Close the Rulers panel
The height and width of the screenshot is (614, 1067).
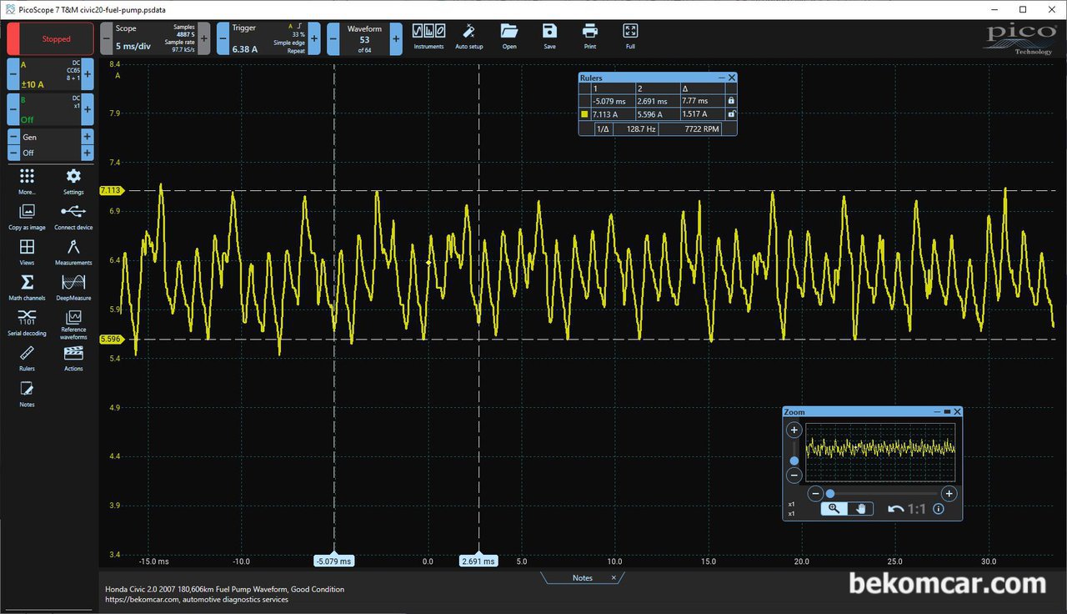732,78
